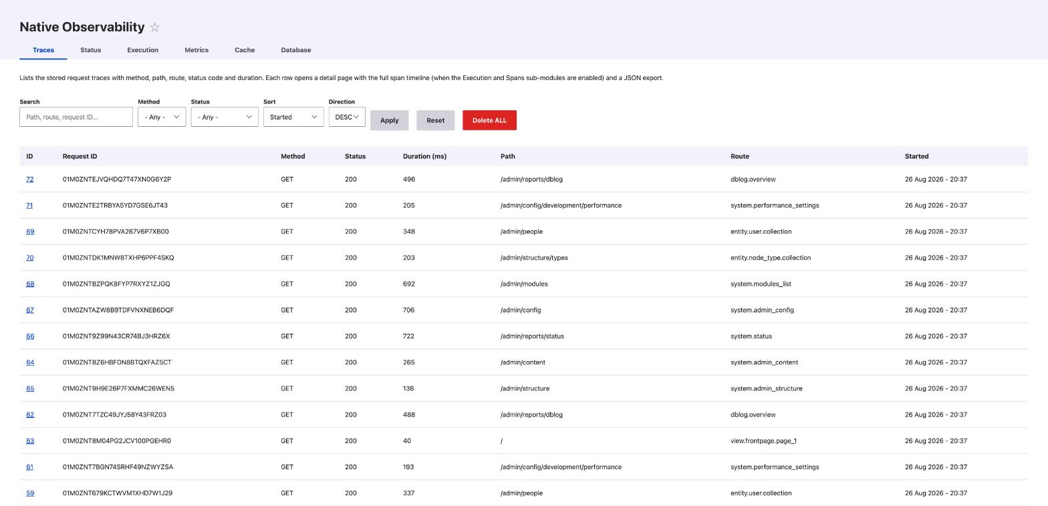The image size is (1048, 506).
Task: Click the duration value 722
Action: click(408, 336)
